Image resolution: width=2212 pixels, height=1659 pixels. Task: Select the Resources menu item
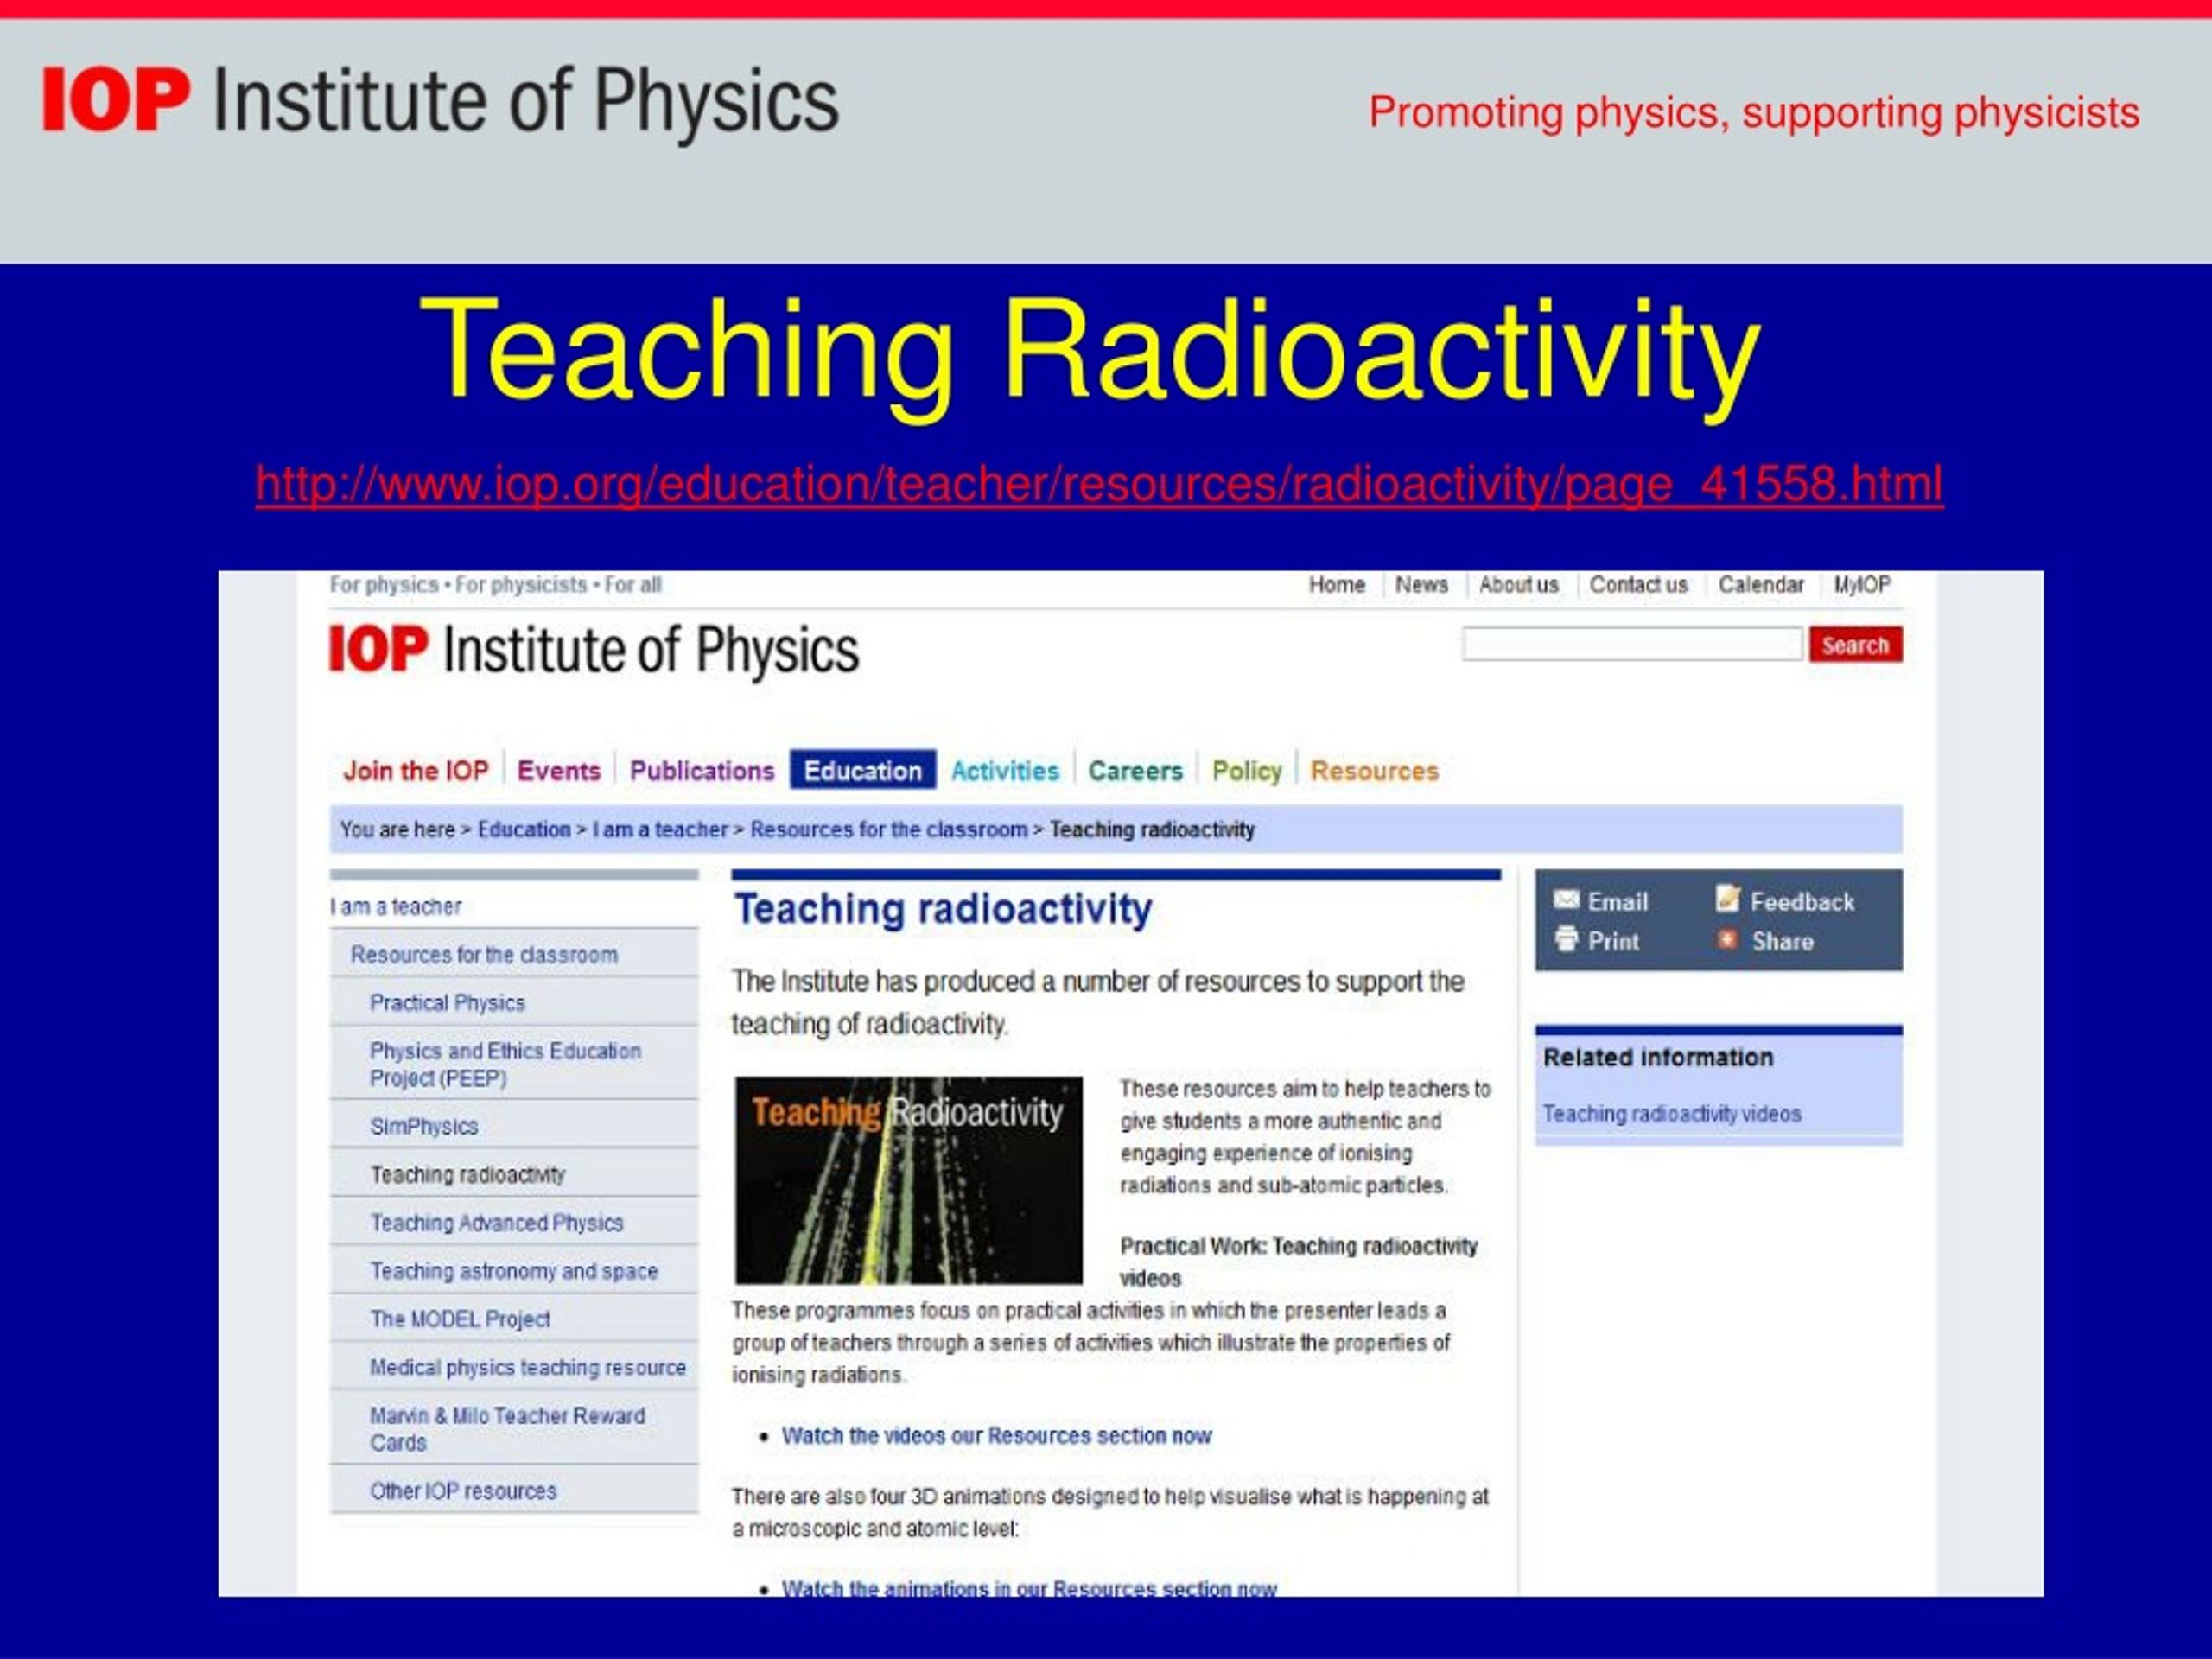(x=1375, y=771)
